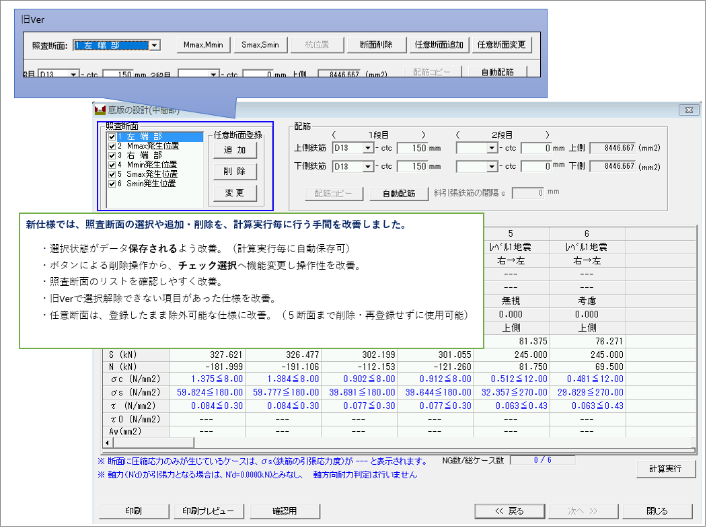Close the 底版の設計 dialog with the X button
The image size is (707, 528).
687,110
